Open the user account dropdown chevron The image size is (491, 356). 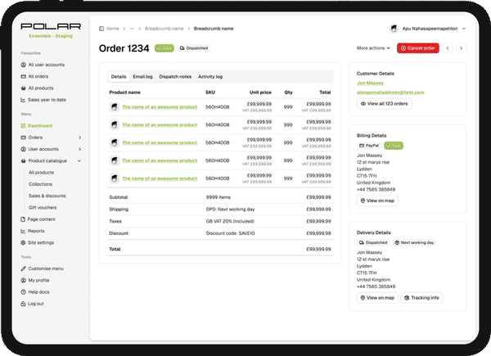pos(464,29)
